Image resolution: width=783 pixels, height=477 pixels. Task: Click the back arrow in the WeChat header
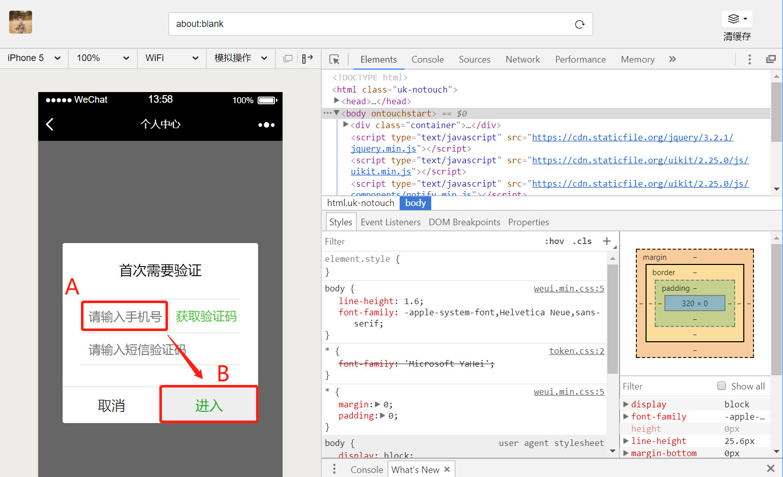pyautogui.click(x=50, y=125)
